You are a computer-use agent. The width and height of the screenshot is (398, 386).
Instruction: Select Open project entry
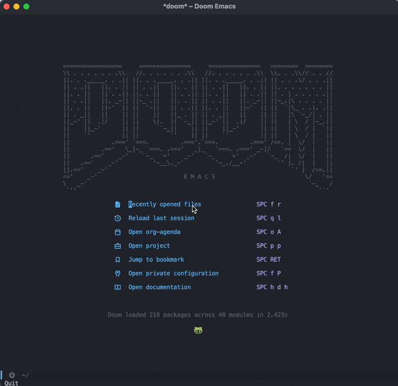click(x=149, y=246)
